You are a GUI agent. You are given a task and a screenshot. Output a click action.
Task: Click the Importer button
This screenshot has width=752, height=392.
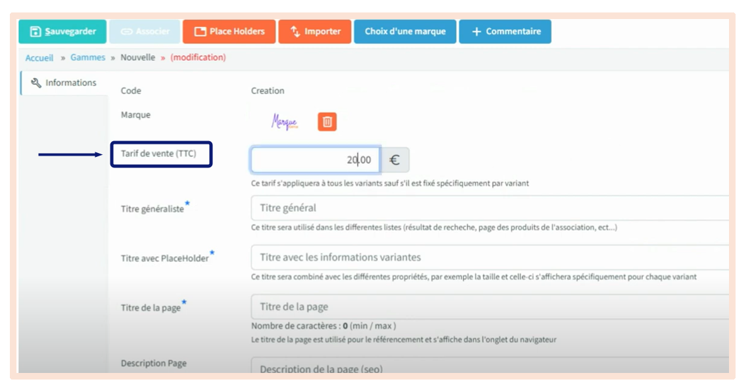314,32
